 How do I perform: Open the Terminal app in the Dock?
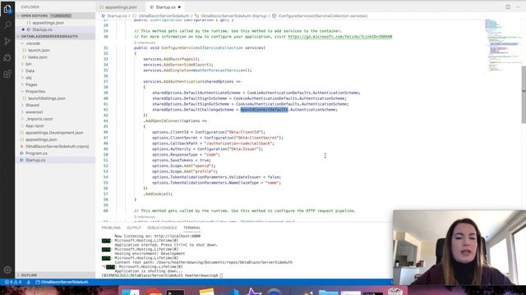click(175, 292)
